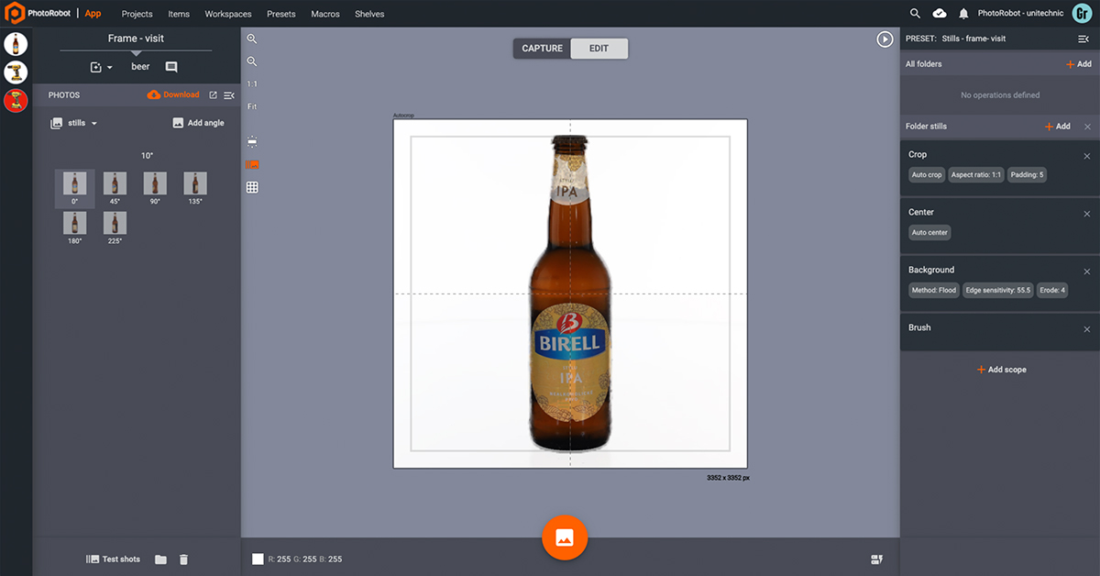Screen dimensions: 1100x576
Task: Switch to the CAPTURE tab
Action: click(x=541, y=48)
